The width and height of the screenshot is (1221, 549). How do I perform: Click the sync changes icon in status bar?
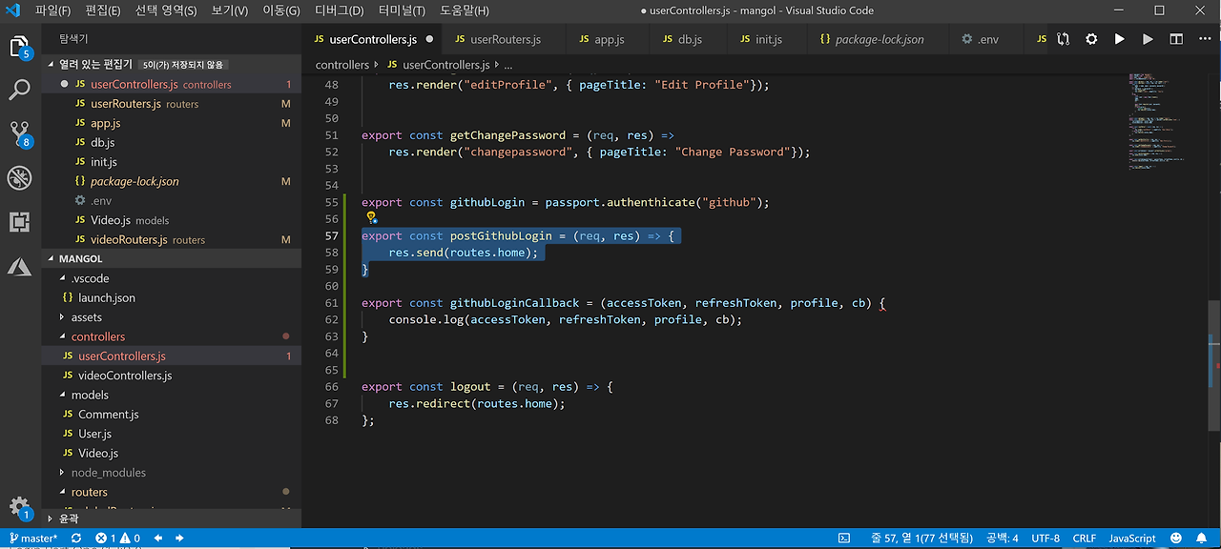[76, 539]
